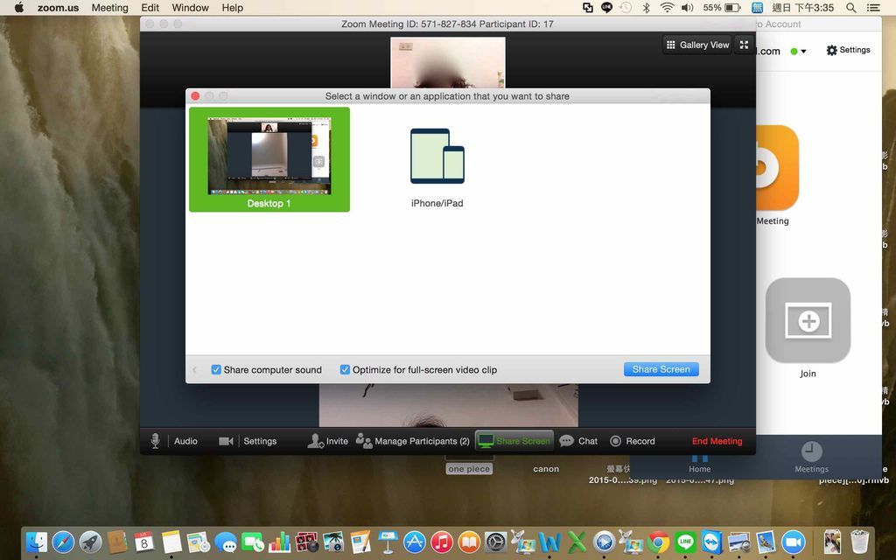Open Audio options in meeting toolbar

185,441
